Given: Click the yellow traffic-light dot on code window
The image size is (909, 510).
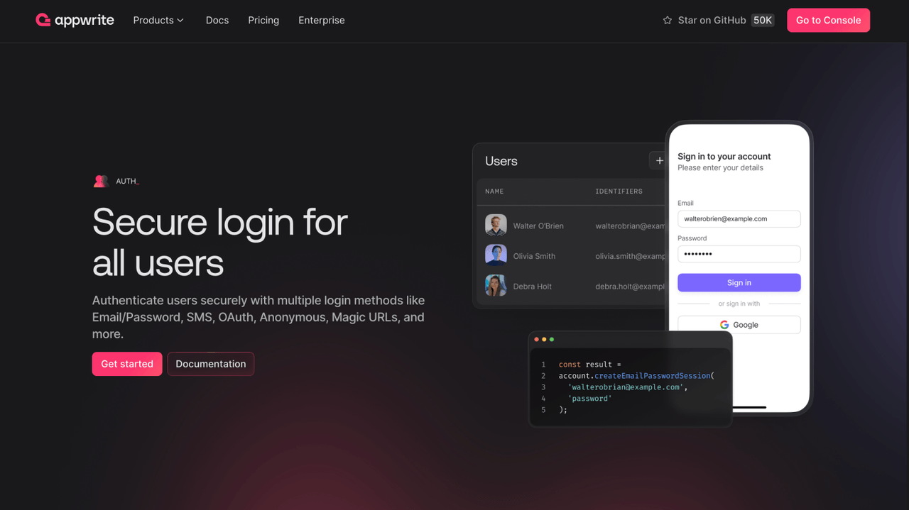Looking at the screenshot, I should pos(543,339).
